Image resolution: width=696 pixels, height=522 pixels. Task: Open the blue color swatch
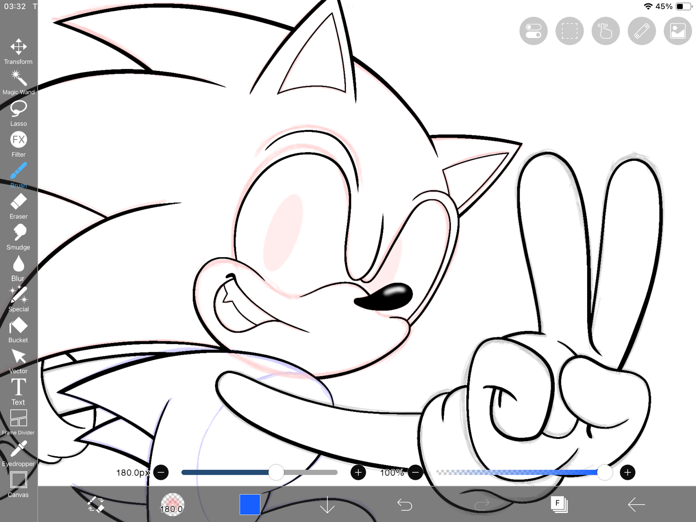250,504
